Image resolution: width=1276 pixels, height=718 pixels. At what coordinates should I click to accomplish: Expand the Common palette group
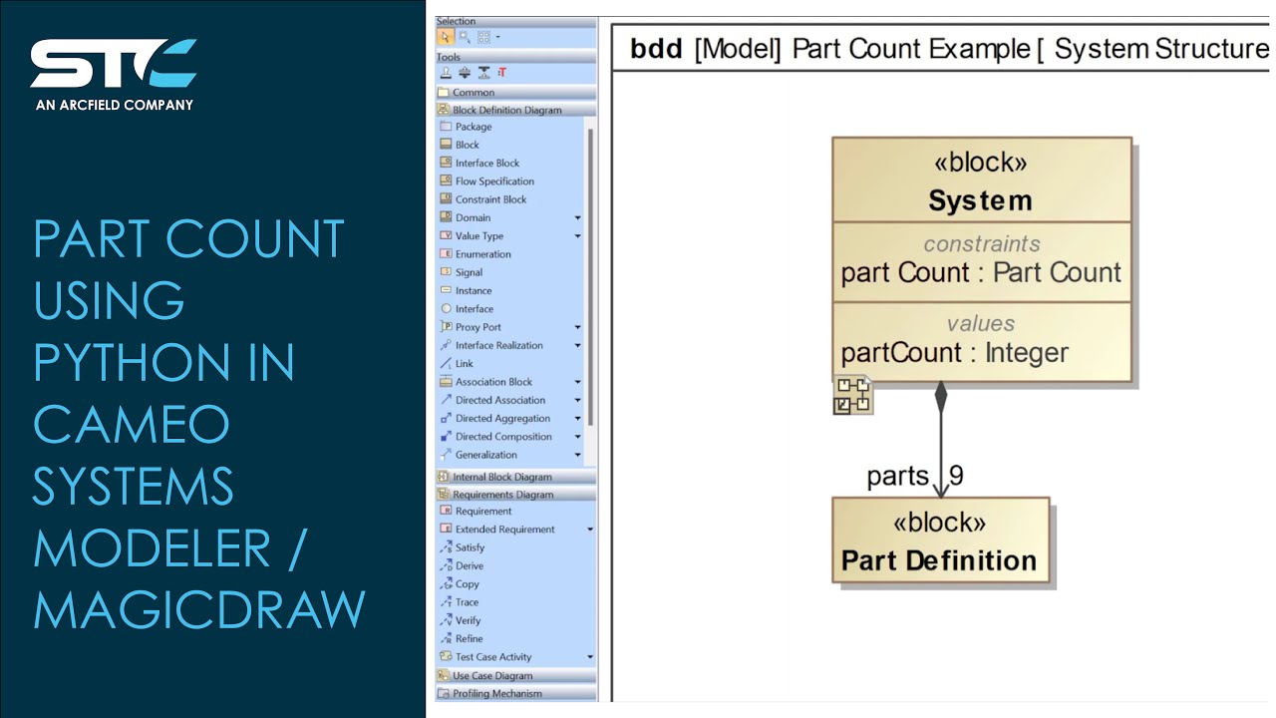[516, 92]
